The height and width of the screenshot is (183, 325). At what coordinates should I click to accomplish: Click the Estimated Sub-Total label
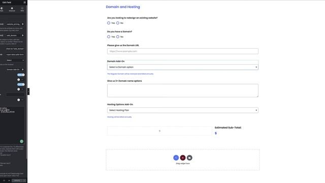[x=228, y=128]
